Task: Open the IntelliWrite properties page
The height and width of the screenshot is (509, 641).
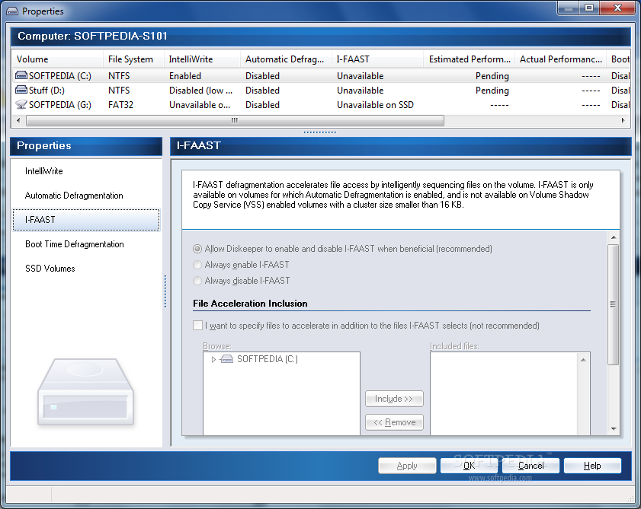Action: pos(43,171)
